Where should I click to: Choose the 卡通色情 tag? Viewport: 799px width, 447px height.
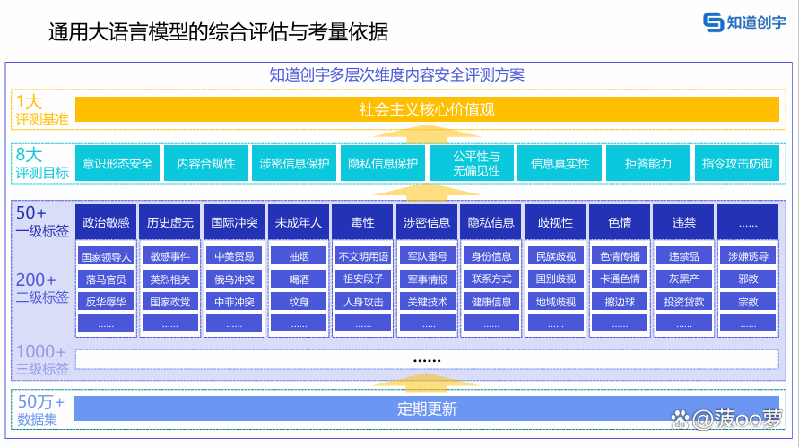pos(620,279)
